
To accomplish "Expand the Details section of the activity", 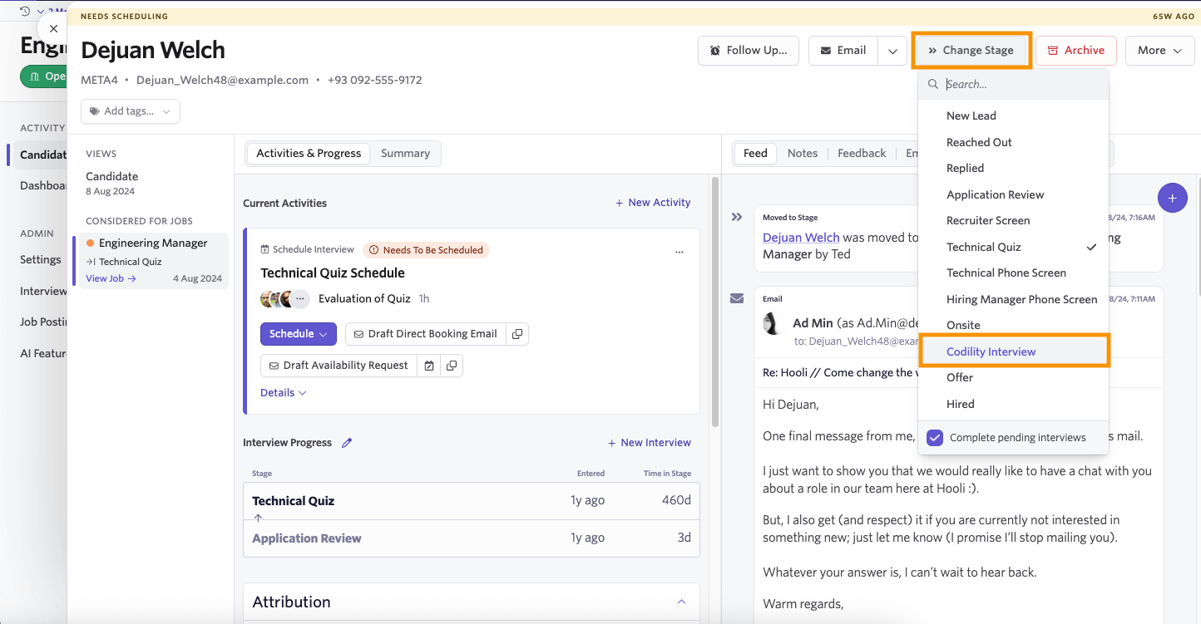I will (283, 391).
